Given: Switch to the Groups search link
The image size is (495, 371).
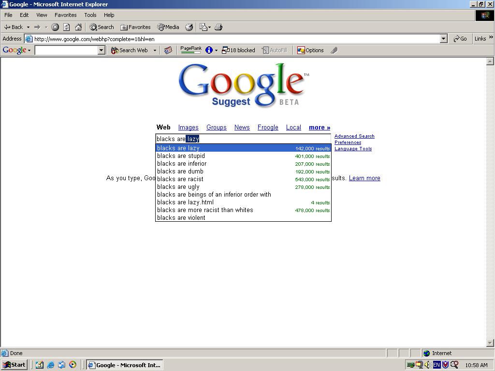Looking at the screenshot, I should [216, 128].
